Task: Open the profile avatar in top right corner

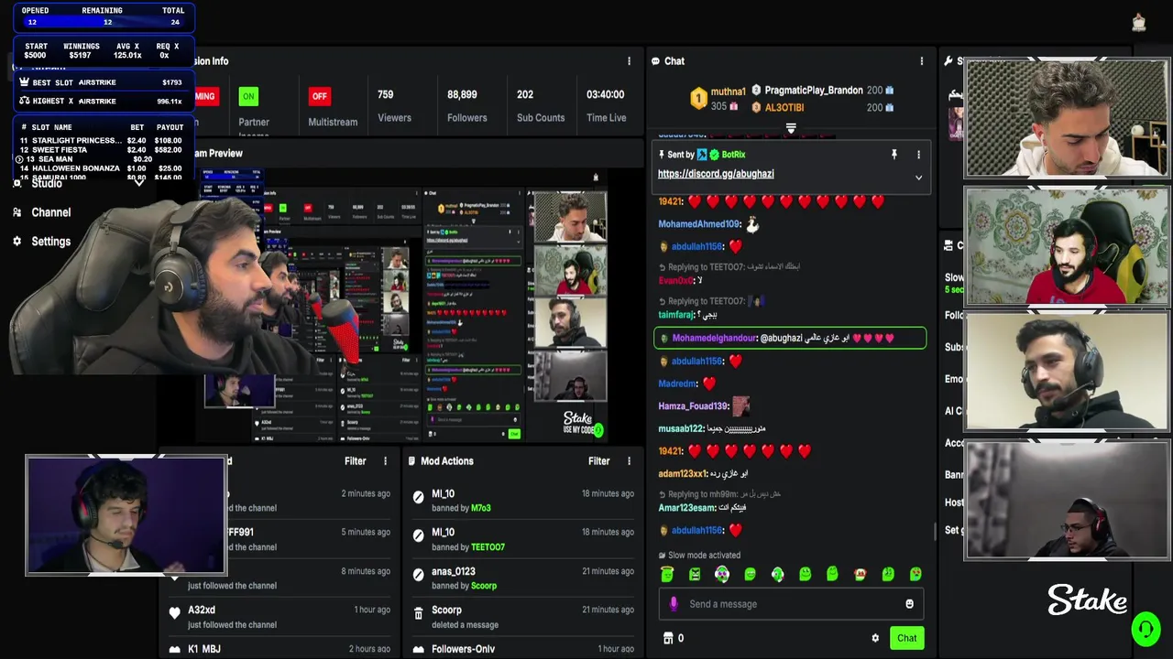Action: (1138, 22)
